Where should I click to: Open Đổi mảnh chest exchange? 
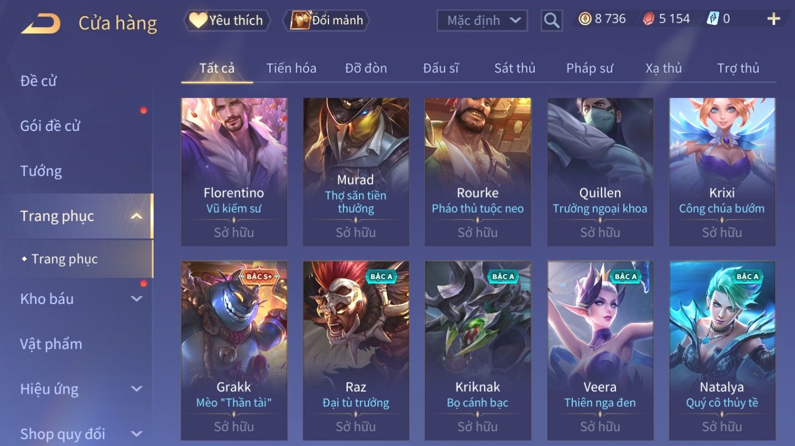pos(326,21)
